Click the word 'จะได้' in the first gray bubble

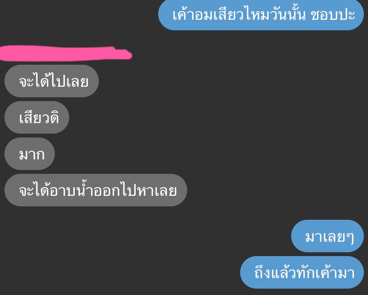pyautogui.click(x=34, y=80)
